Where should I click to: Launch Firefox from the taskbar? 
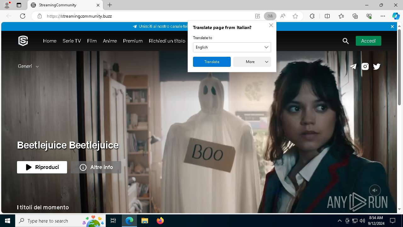[x=160, y=221]
